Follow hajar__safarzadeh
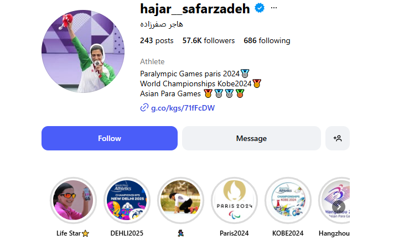Image resolution: width=404 pixels, height=240 pixels. point(110,138)
